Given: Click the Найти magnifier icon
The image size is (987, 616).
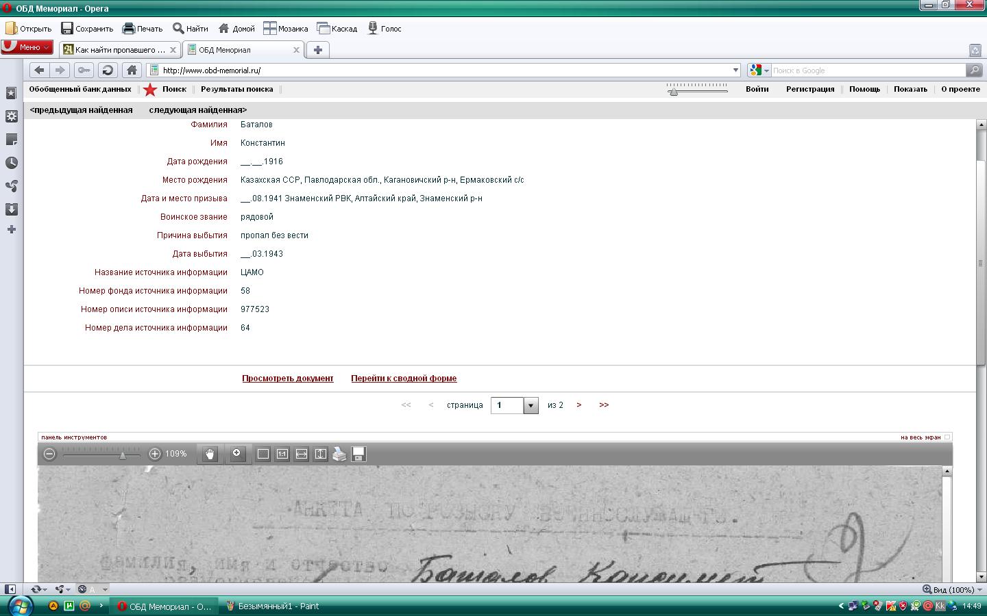Looking at the screenshot, I should [178, 28].
